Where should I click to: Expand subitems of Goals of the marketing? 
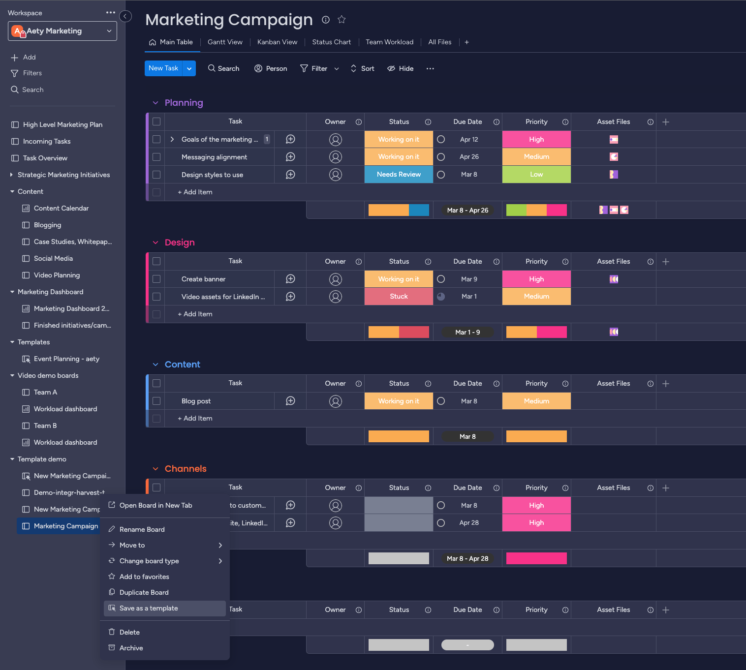(x=172, y=139)
